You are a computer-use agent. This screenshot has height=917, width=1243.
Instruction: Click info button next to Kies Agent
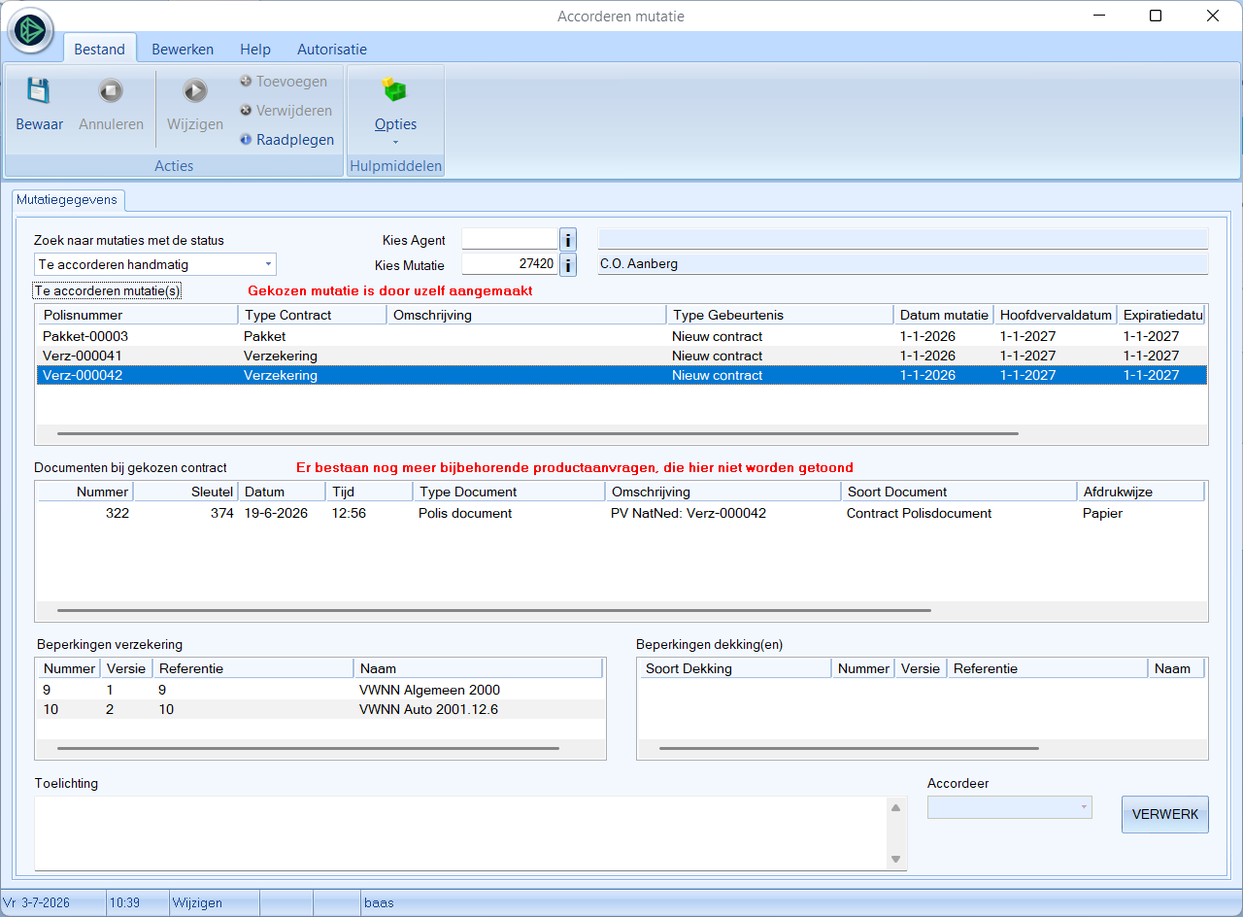point(569,239)
